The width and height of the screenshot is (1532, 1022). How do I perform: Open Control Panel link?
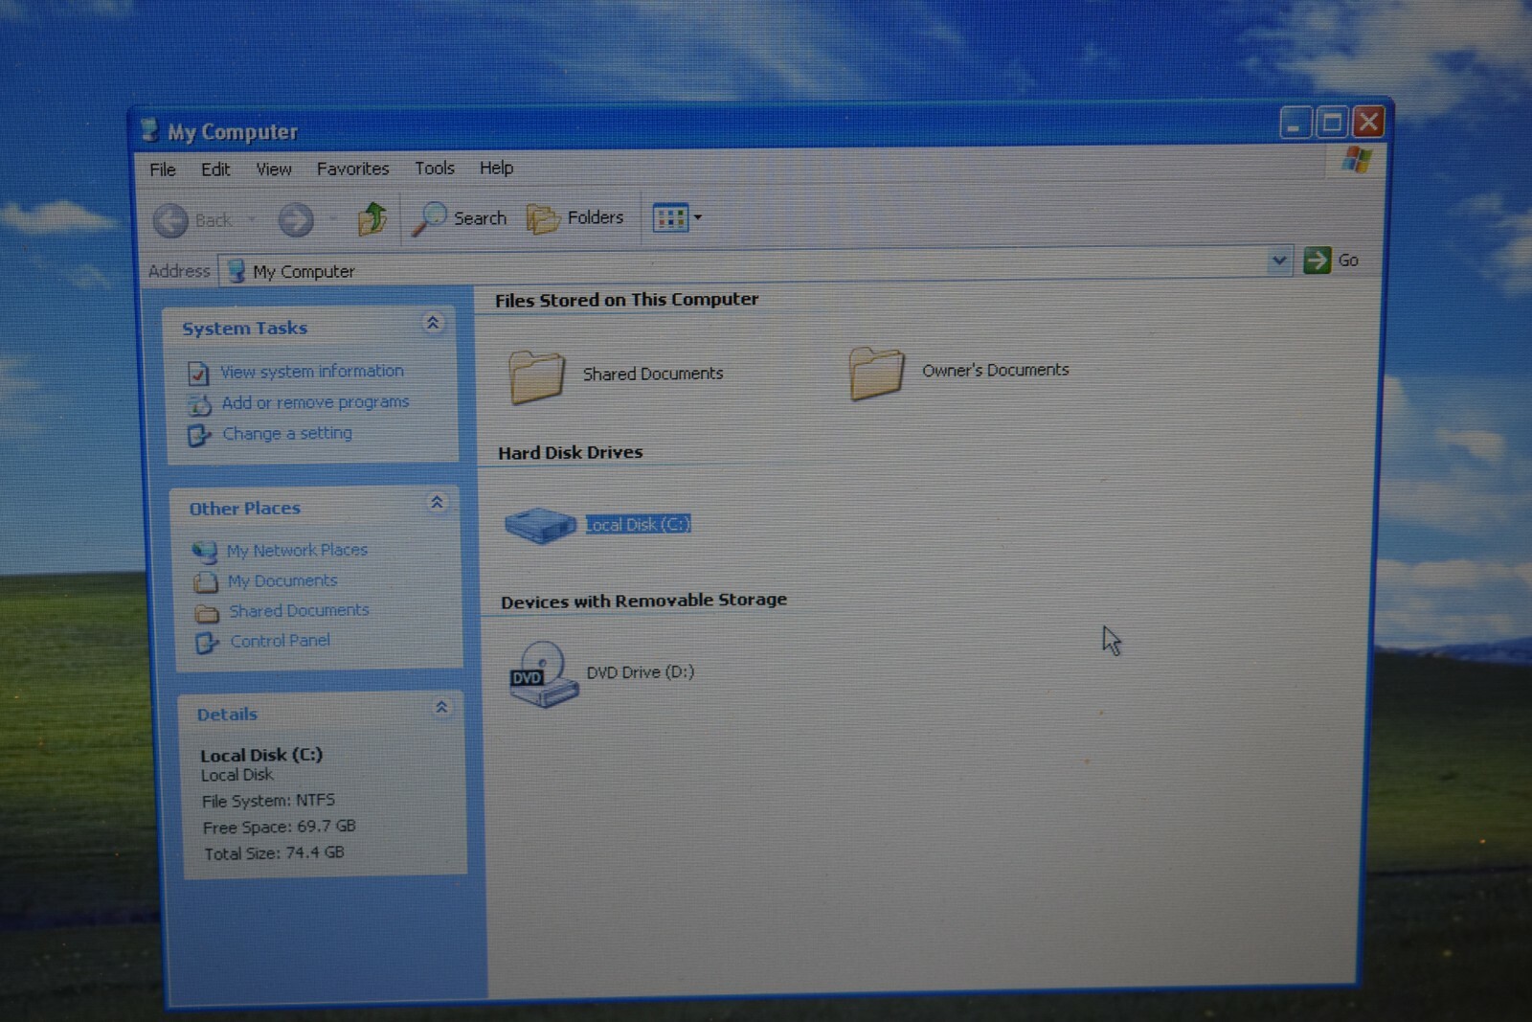[x=280, y=640]
